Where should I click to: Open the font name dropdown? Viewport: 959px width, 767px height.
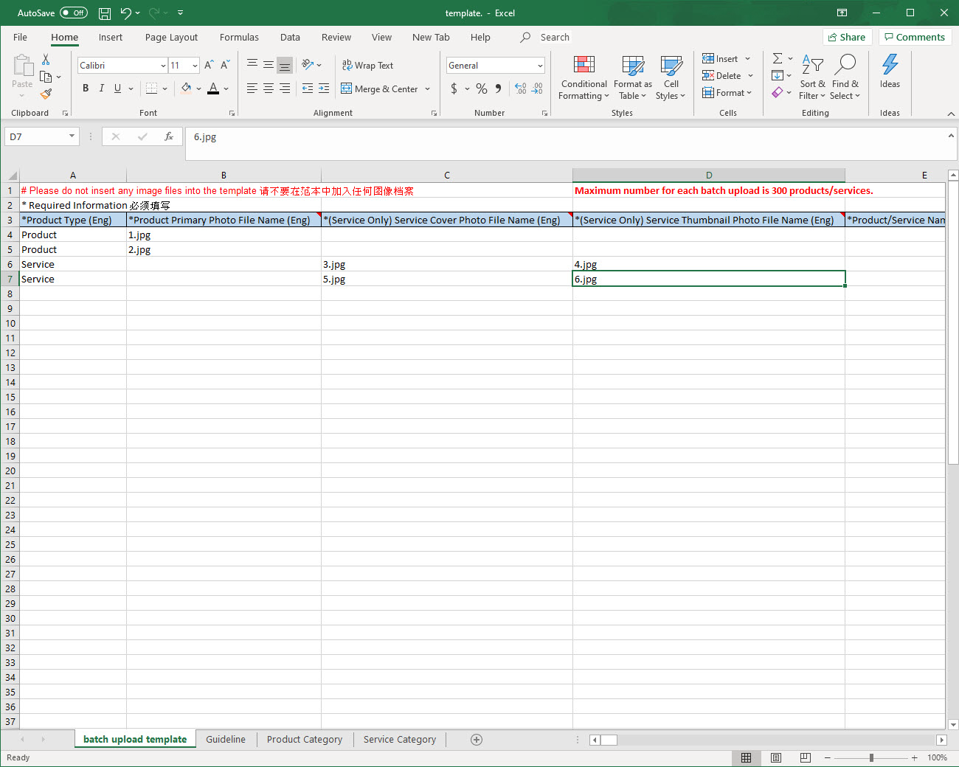coord(163,66)
